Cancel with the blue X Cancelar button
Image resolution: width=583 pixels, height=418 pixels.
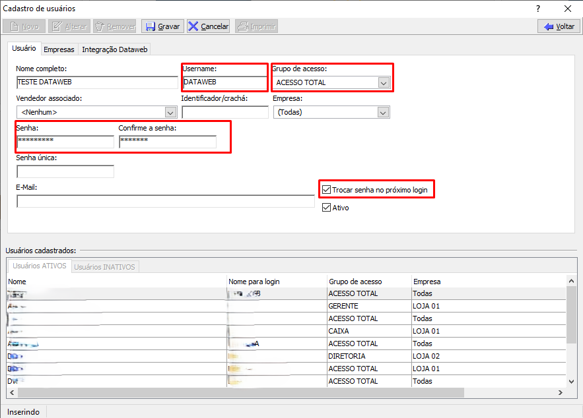click(208, 26)
